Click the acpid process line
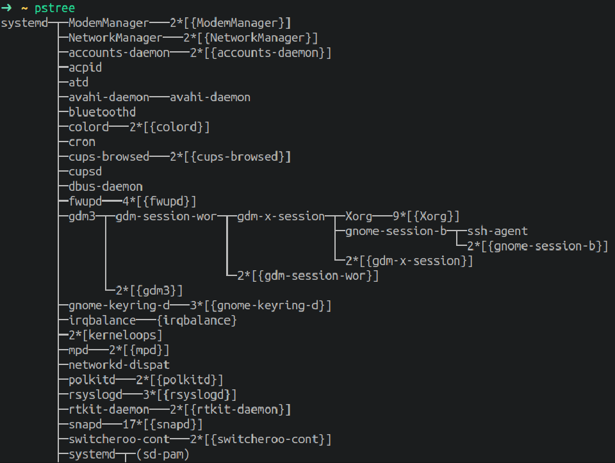Viewport: 615px width, 463px height. point(85,67)
